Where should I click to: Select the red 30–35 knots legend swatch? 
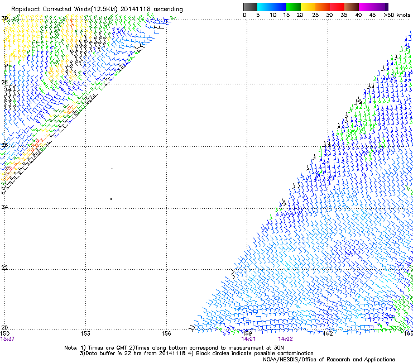coord(337,7)
